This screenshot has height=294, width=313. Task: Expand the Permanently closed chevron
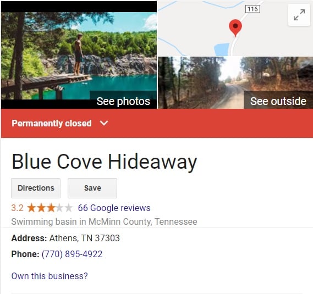coord(104,123)
